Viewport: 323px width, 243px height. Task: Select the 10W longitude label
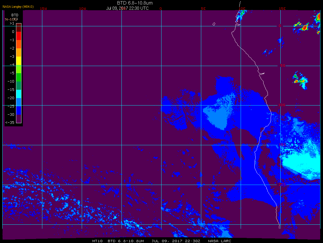point(83,9)
